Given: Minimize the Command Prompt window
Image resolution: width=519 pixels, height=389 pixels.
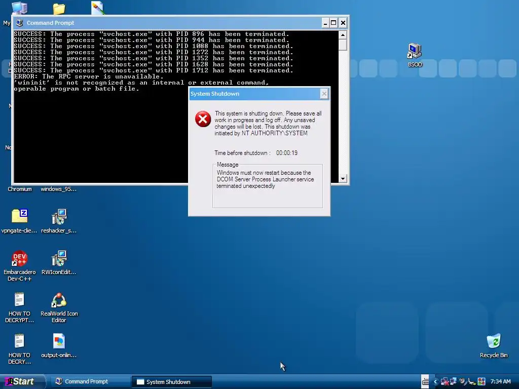Looking at the screenshot, I should [325, 23].
